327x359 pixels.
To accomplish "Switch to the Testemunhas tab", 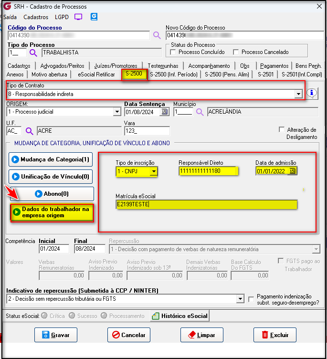I will click(163, 66).
